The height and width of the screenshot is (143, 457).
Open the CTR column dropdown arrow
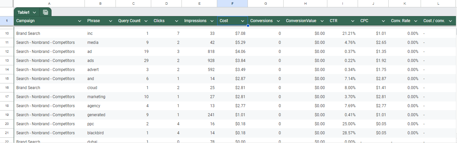coord(353,21)
